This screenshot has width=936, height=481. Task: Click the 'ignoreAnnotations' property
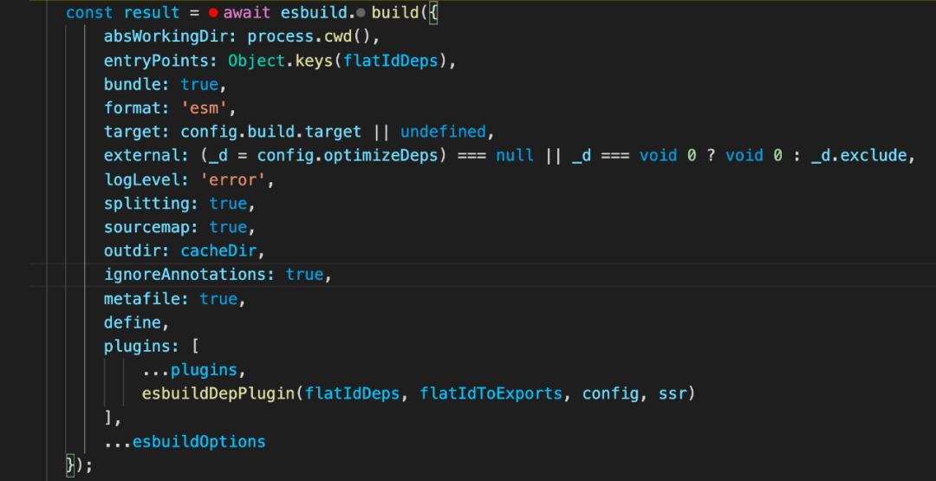coord(185,275)
